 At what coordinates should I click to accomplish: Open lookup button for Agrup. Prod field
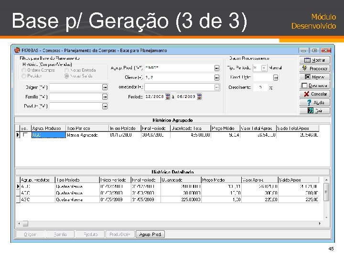217,68
